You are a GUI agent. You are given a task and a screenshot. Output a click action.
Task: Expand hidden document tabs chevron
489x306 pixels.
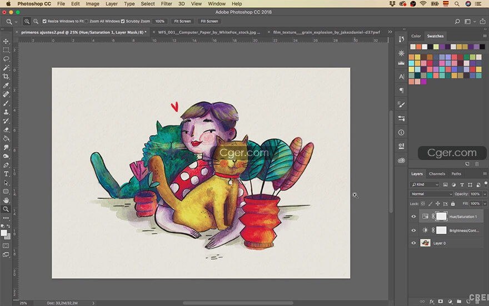coord(390,32)
